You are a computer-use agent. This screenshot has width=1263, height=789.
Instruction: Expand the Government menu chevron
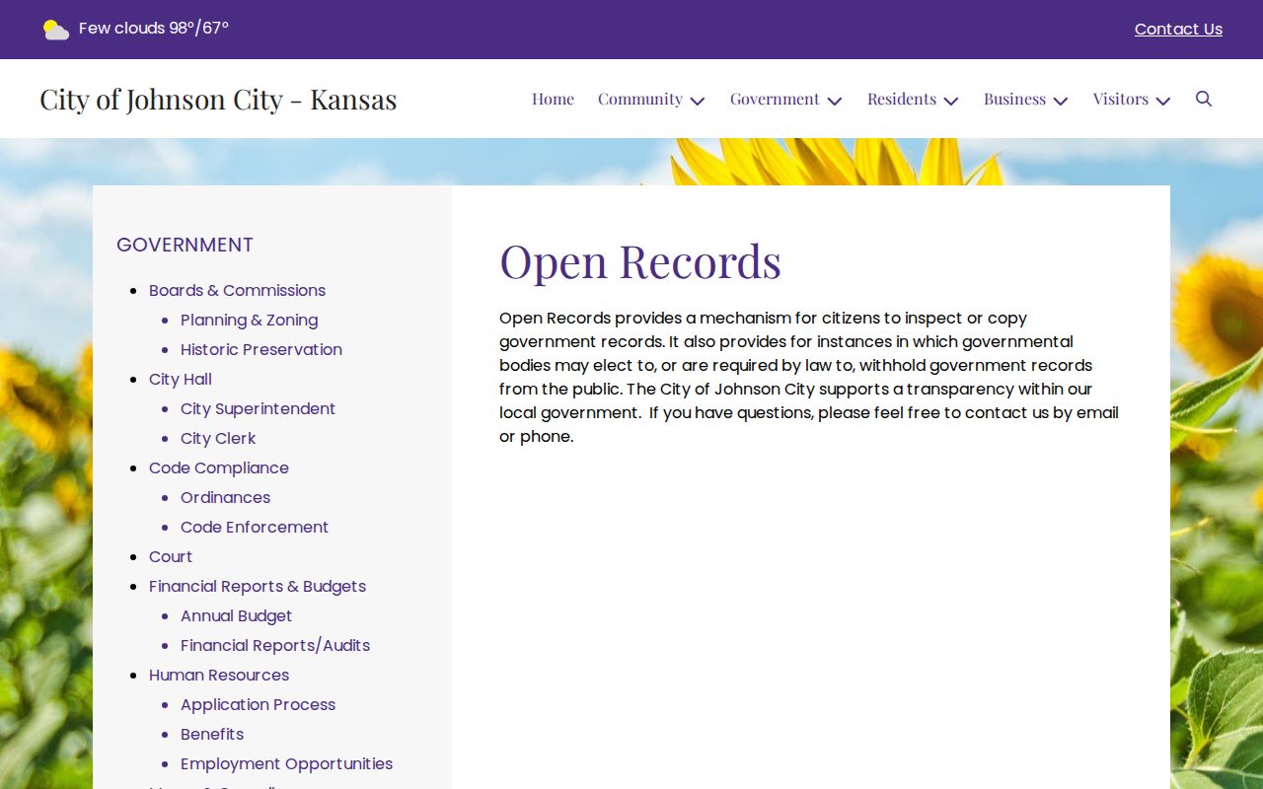pyautogui.click(x=835, y=101)
